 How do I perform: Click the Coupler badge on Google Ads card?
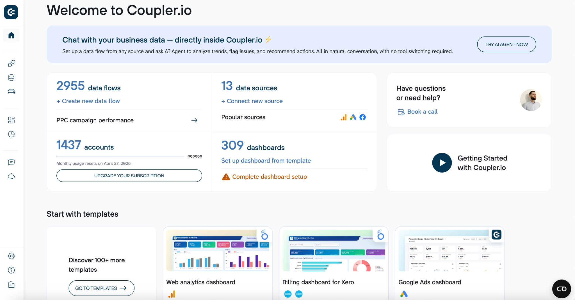pos(497,235)
